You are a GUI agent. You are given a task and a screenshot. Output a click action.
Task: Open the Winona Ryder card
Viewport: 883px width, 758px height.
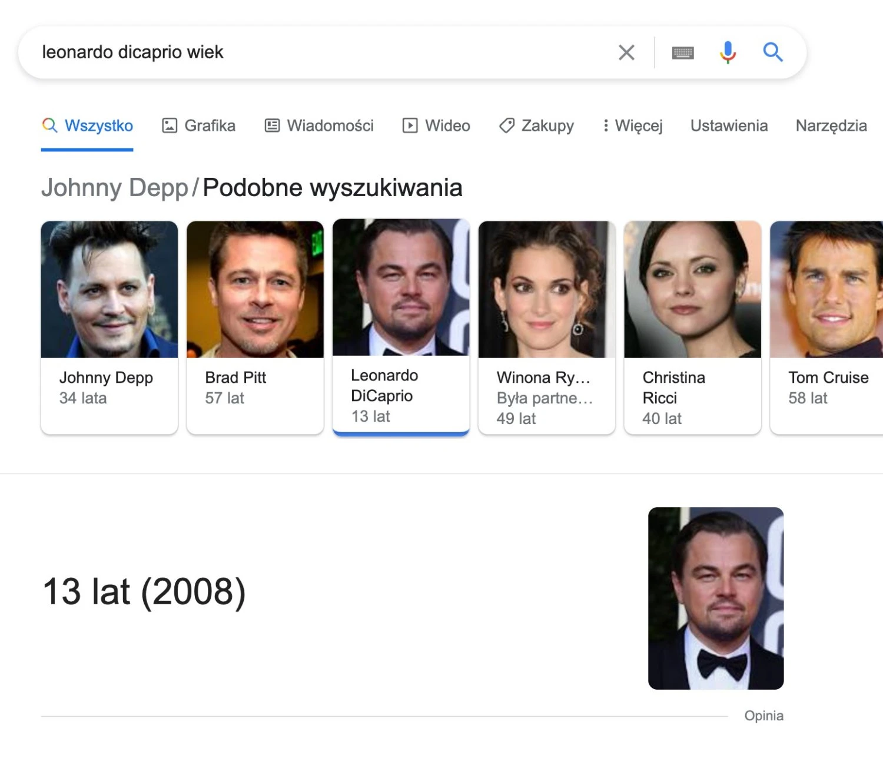point(547,327)
